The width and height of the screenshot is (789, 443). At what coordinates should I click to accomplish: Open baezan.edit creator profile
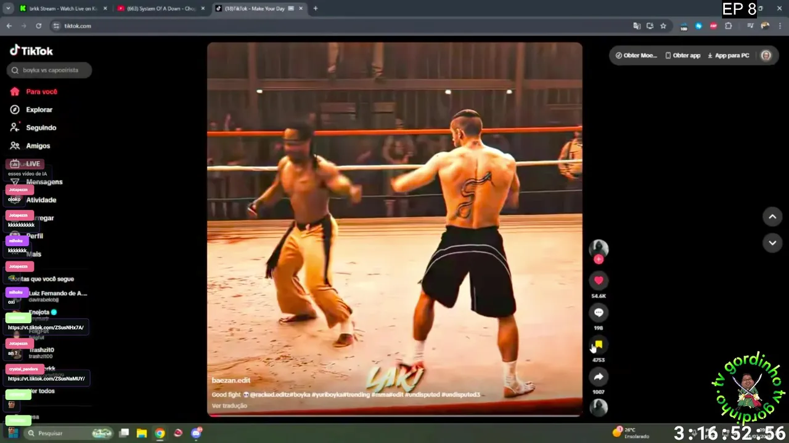[231, 380]
